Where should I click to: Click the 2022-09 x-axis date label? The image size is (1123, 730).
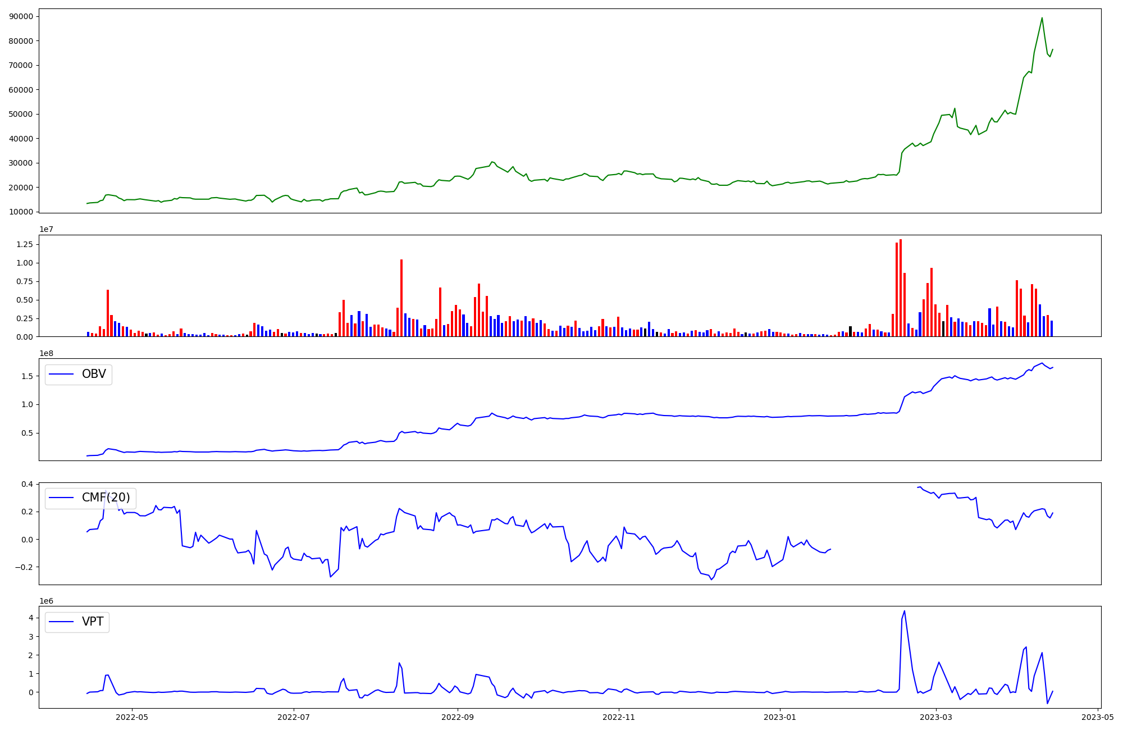(458, 717)
